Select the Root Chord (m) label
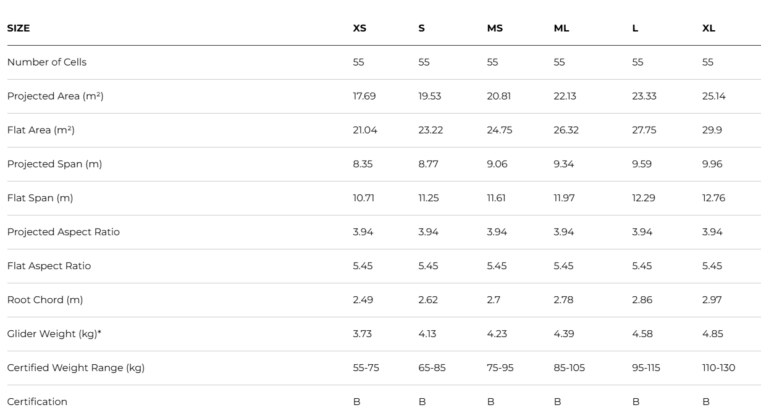The height and width of the screenshot is (418, 761). click(x=45, y=300)
